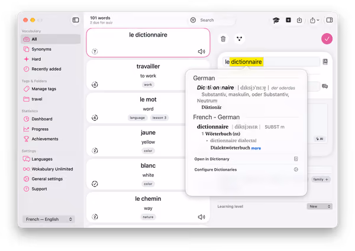Click the translate icon beside translation field
355x251 pixels.
(x=325, y=86)
